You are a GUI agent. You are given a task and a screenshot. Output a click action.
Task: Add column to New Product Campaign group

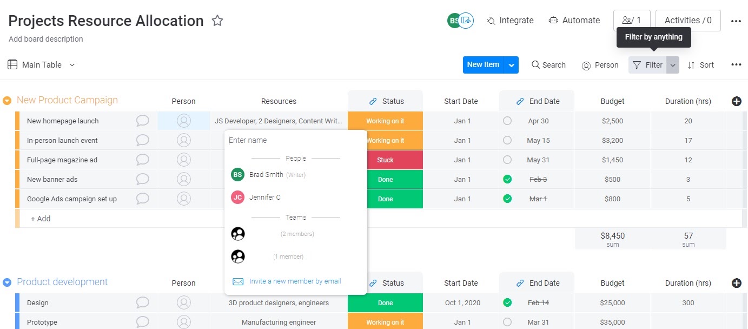click(x=736, y=101)
